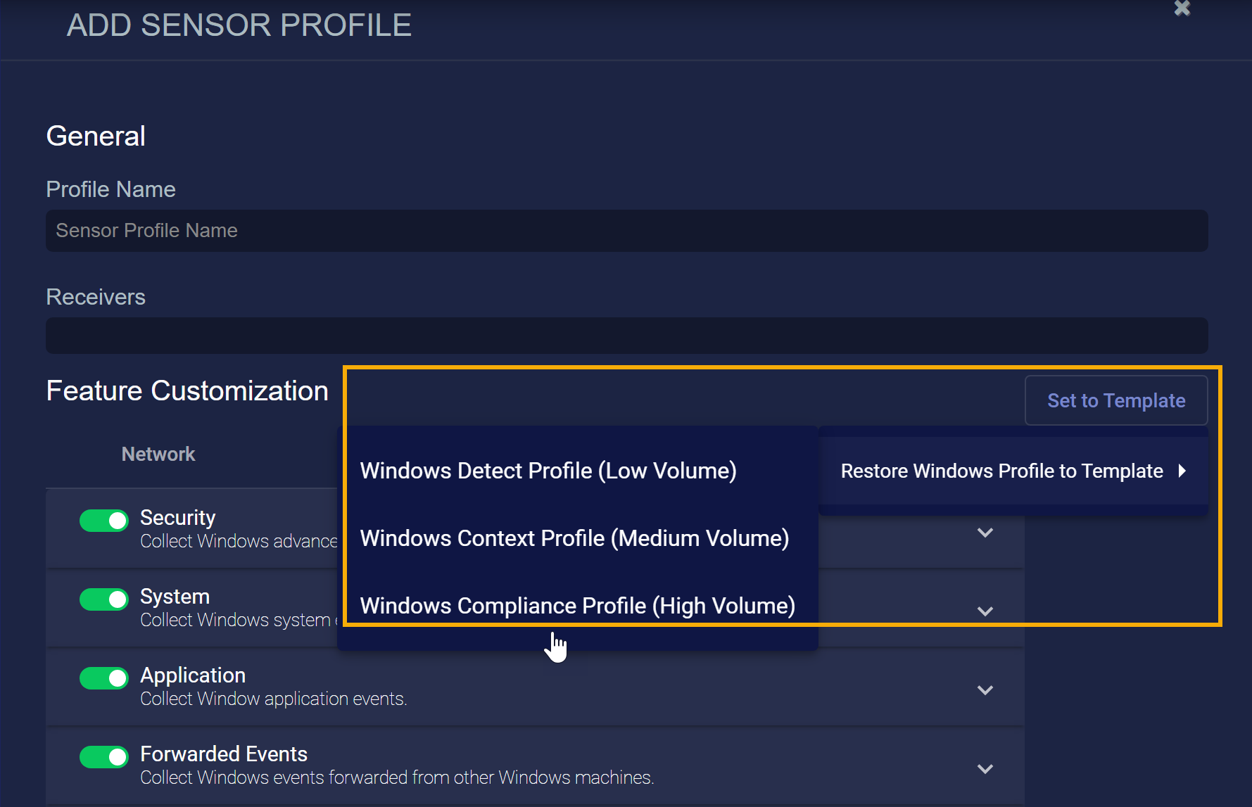
Task: Open the Set to Template button
Action: click(x=1115, y=400)
